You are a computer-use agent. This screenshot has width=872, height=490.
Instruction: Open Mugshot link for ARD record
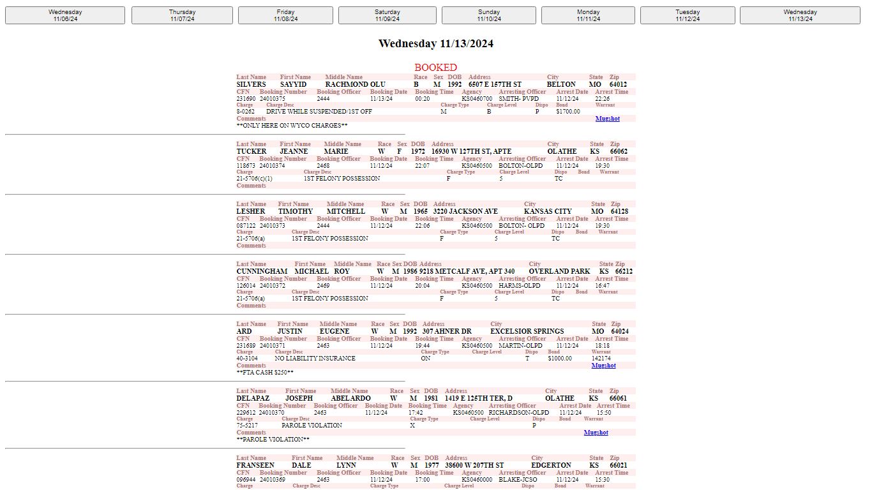click(x=604, y=366)
